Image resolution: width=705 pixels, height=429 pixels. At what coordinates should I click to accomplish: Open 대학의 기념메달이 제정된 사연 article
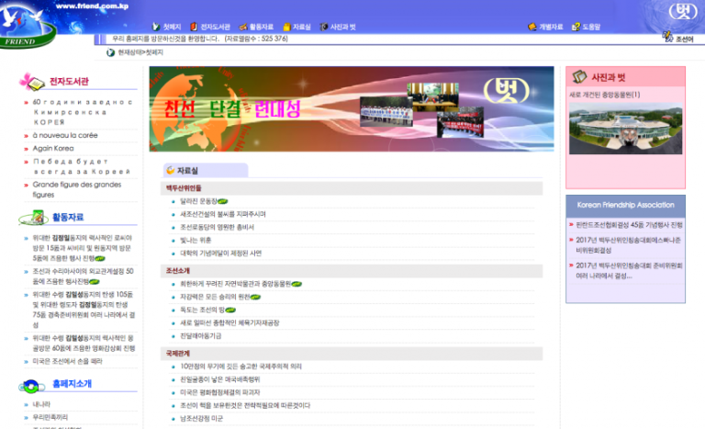pos(220,254)
